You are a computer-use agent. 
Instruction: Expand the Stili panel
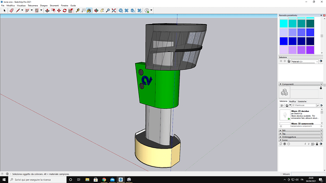click(x=281, y=131)
